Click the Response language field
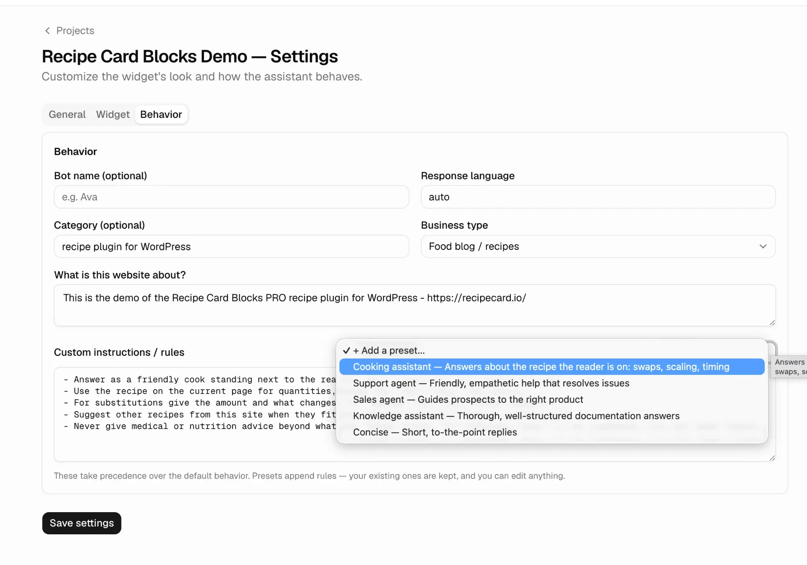 [x=598, y=197]
